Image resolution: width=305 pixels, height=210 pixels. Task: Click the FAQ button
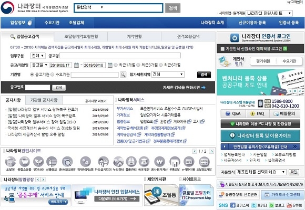(x=258, y=113)
